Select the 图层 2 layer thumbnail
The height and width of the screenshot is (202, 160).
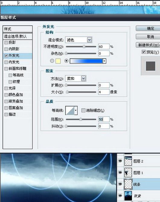tap(128, 161)
